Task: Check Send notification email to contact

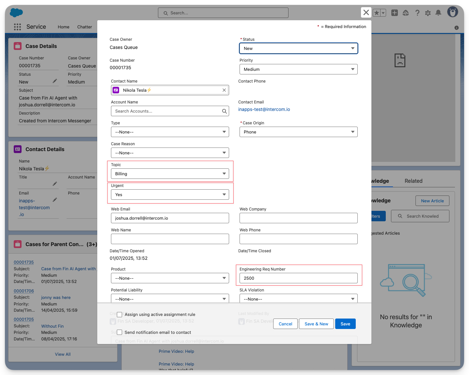Action: tap(119, 332)
